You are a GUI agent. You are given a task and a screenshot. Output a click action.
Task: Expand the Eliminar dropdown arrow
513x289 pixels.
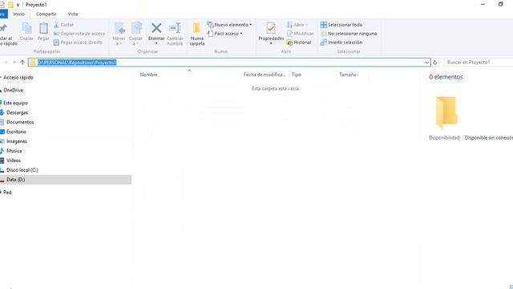(x=156, y=43)
